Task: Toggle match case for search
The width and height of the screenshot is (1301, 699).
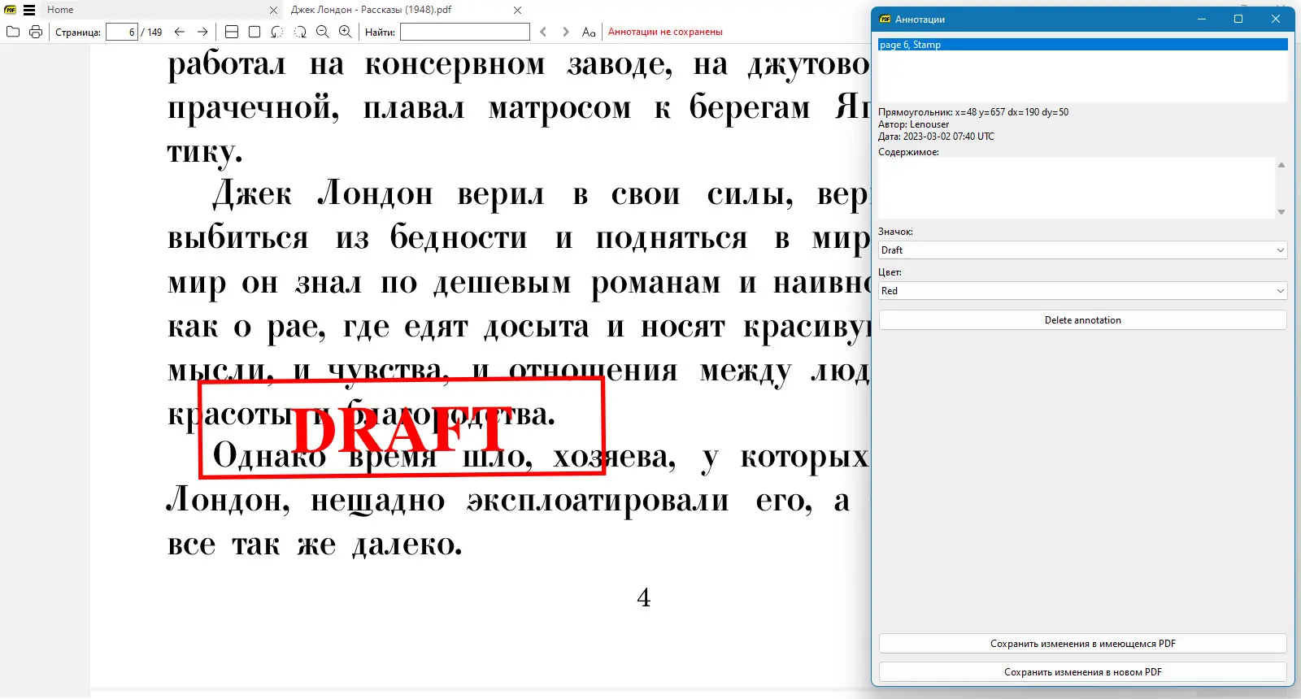Action: (x=589, y=32)
